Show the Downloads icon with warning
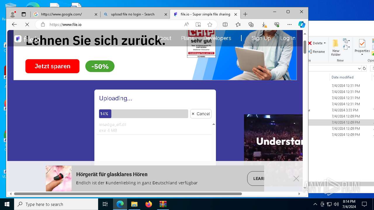Screen dimensions: 374x210 click(x=264, y=24)
